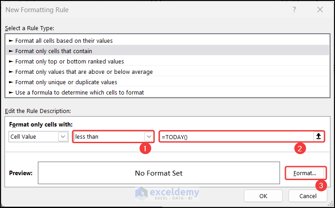Click the collapse dialog range selector icon
Screen dimensions: 335x208
point(318,136)
